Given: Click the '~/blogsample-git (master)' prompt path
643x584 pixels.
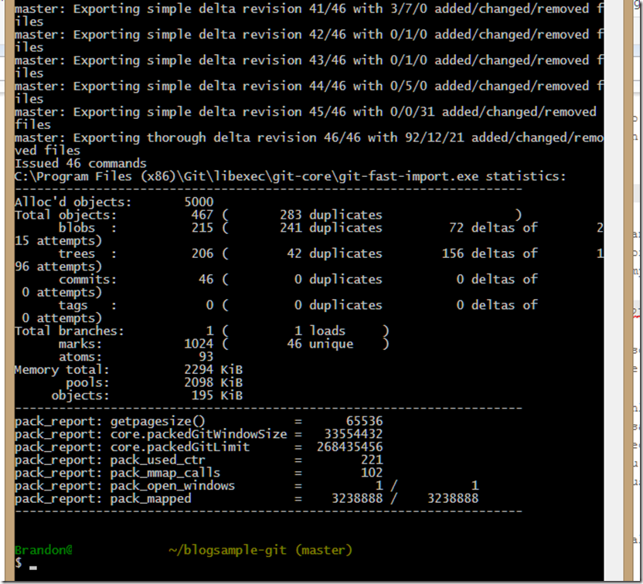Looking at the screenshot, I should point(260,550).
